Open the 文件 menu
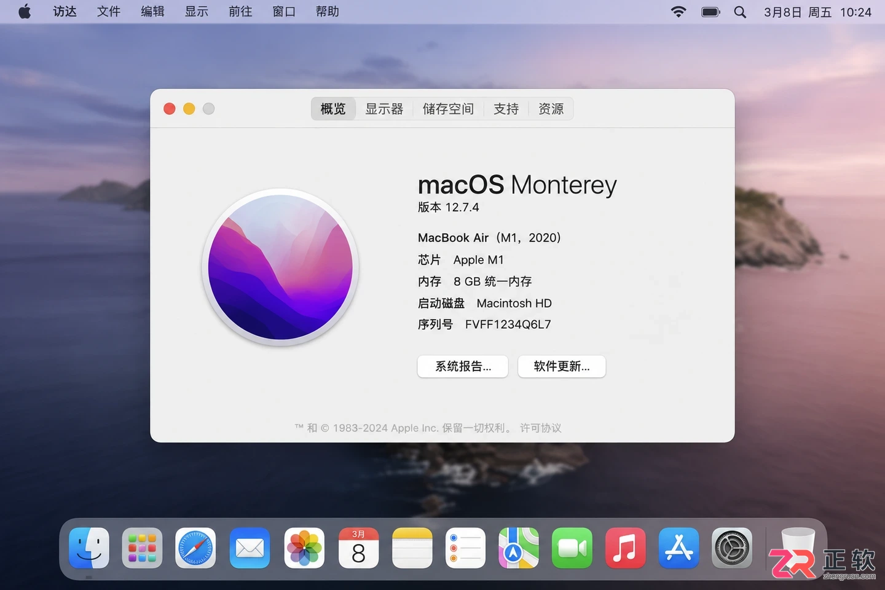This screenshot has width=885, height=590. (x=109, y=12)
